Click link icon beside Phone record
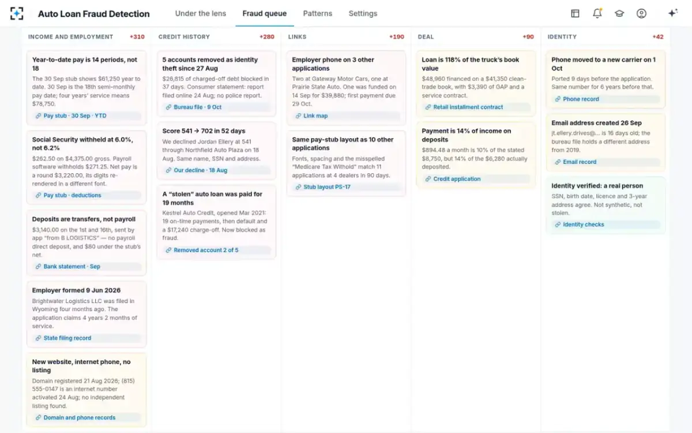The width and height of the screenshot is (692, 433). 558,99
